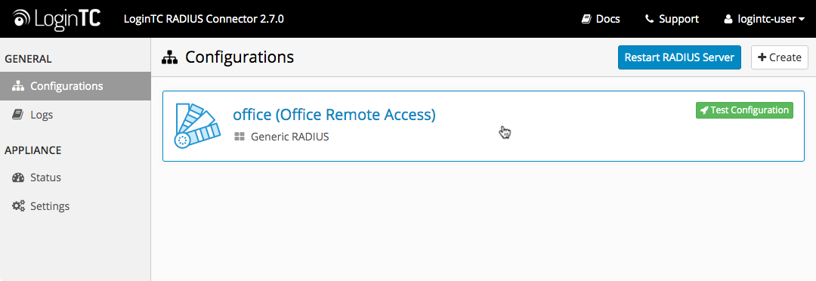Click the Create button
The image size is (816, 281).
(779, 57)
